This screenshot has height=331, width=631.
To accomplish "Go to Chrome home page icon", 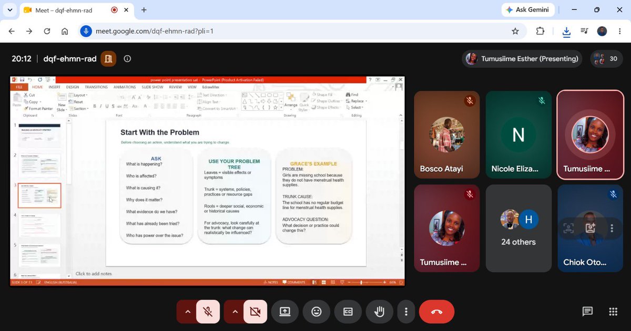I will tap(65, 31).
